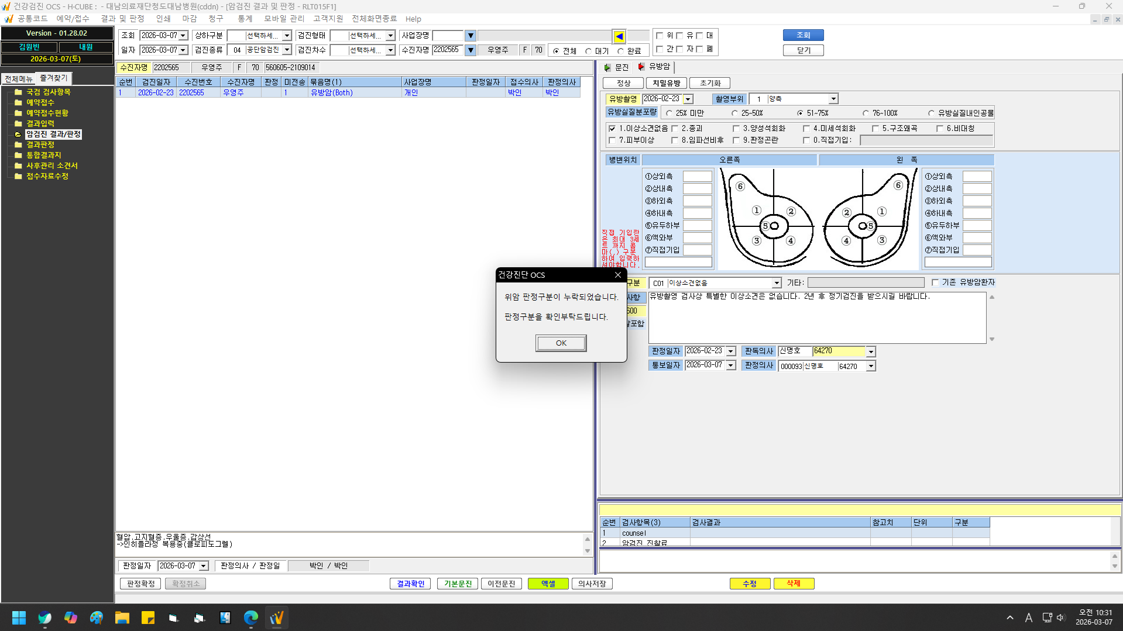
Task: Enable the 기존 유방암환자 checkbox
Action: (x=935, y=282)
